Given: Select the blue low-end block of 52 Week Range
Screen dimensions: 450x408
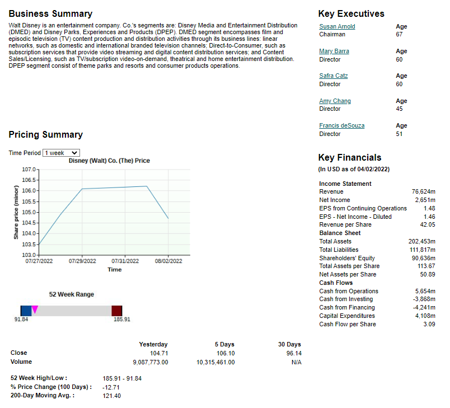Looking at the screenshot, I should 26,311.
